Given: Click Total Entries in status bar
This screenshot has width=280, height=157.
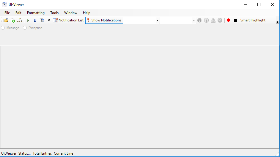Looking at the screenshot, I should coord(42,153).
